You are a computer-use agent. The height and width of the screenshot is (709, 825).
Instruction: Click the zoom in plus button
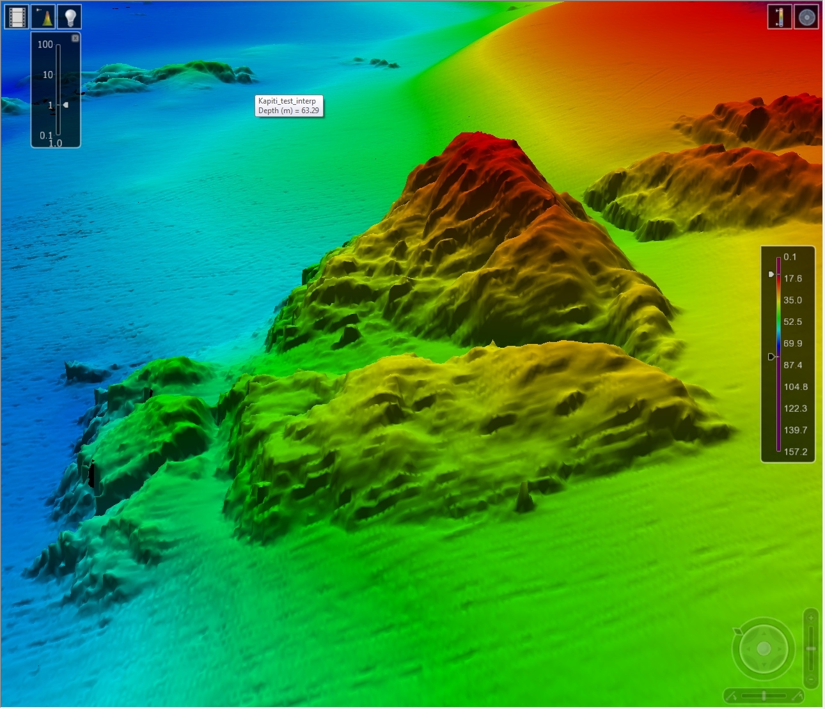point(811,618)
